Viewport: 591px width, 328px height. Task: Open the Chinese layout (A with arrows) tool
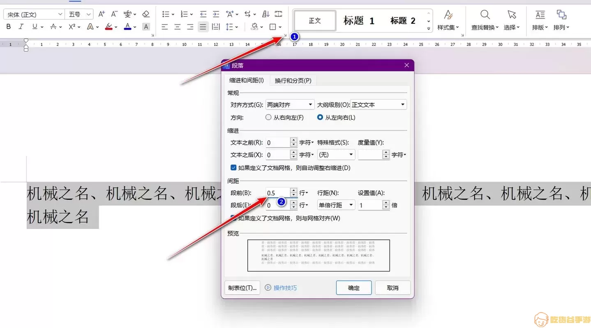[x=230, y=14]
